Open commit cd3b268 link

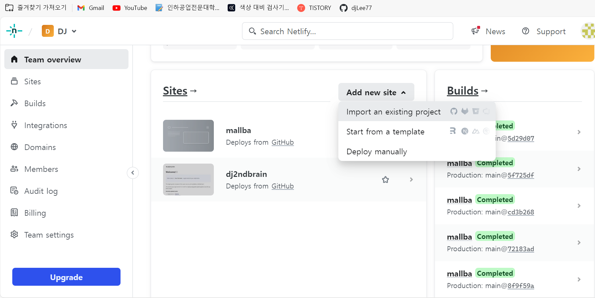click(x=521, y=212)
